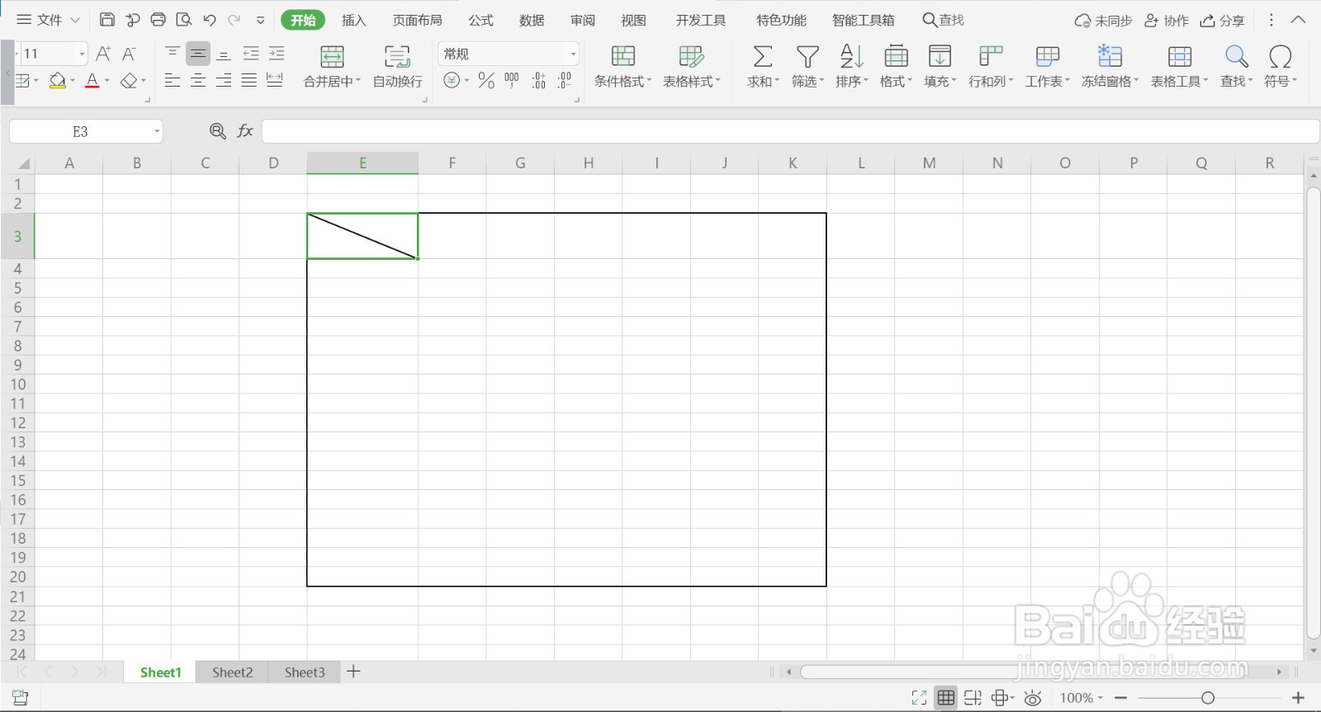Screen dimensions: 1321x712
Task: Switch to the 插入 tab
Action: click(353, 20)
